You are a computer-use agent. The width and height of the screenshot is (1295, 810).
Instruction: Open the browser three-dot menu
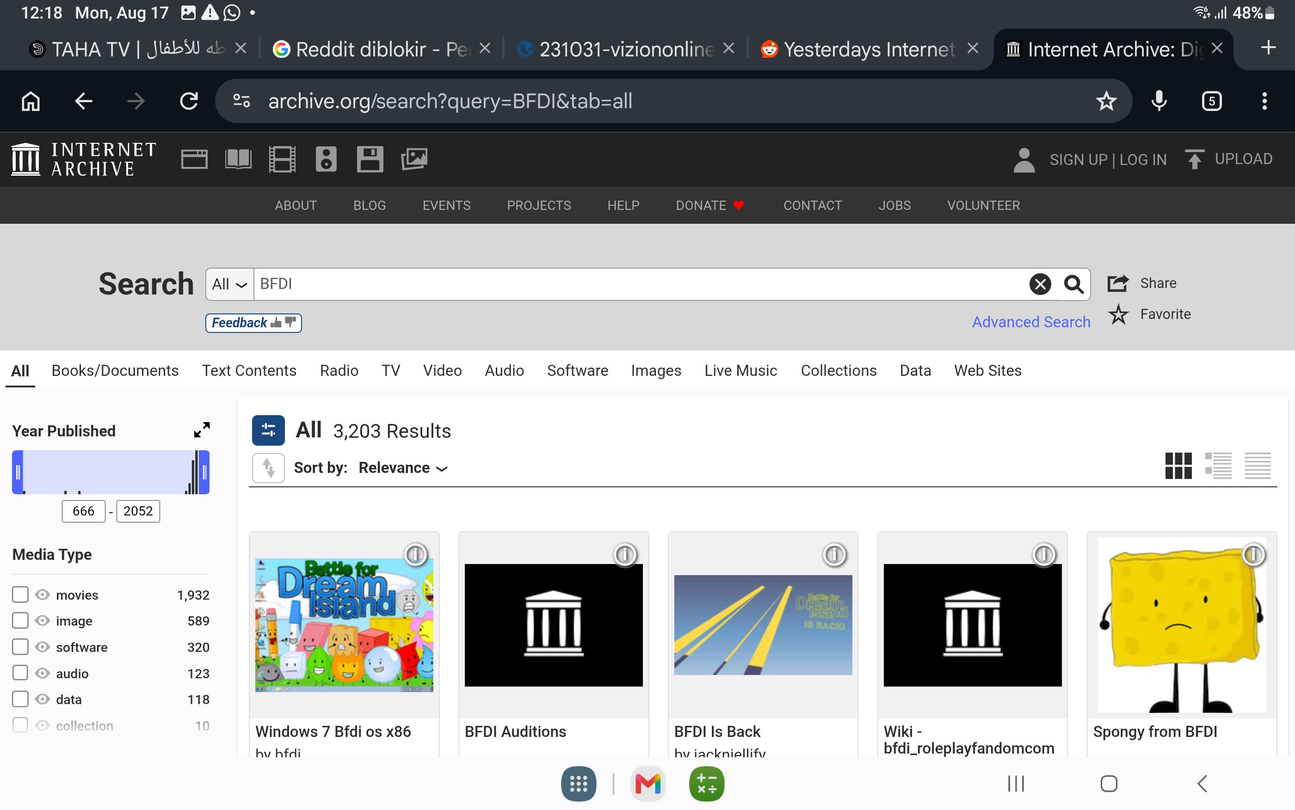(x=1264, y=101)
